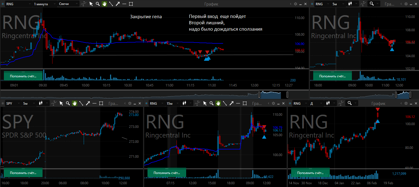The height and width of the screenshot is (187, 419).
Task: Open indicators in the SPY chart
Action: point(54,103)
